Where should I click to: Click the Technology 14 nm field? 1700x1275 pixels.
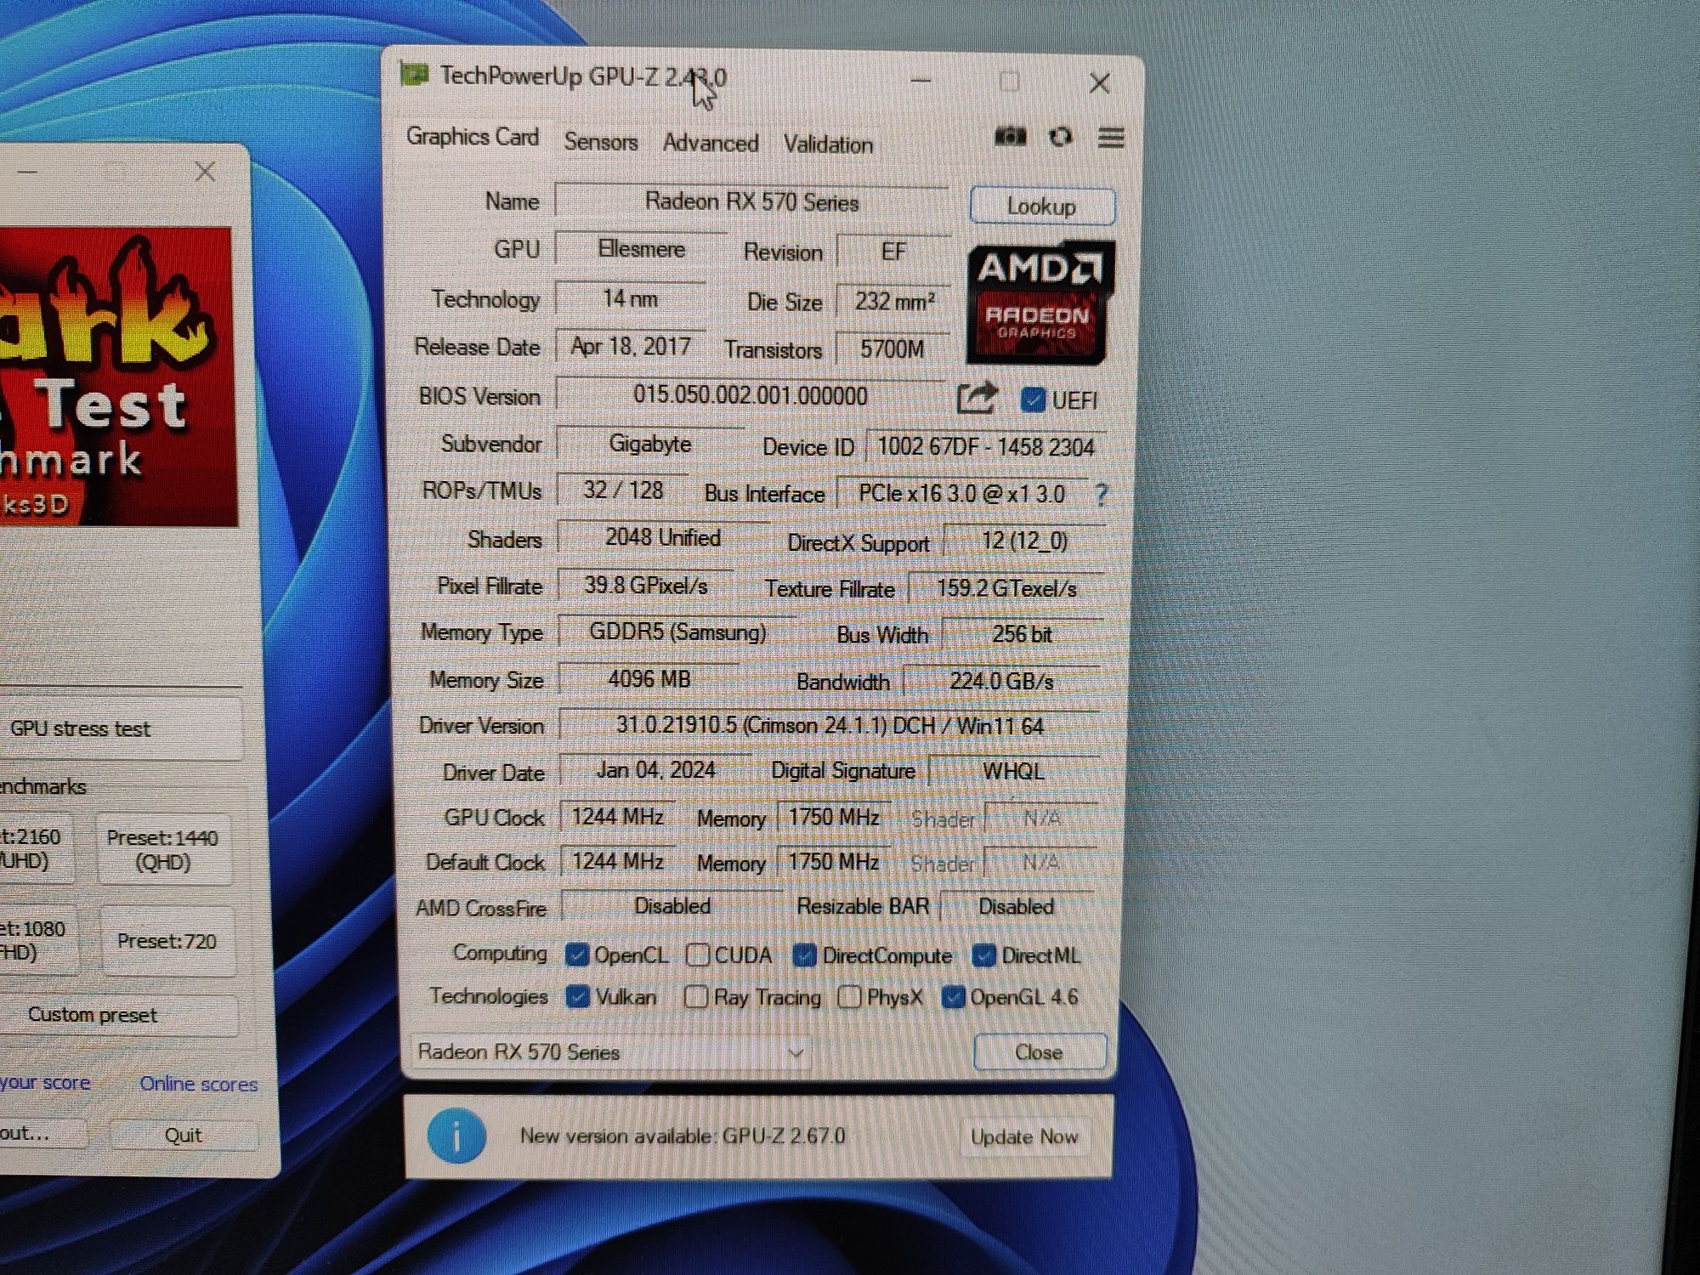(630, 298)
